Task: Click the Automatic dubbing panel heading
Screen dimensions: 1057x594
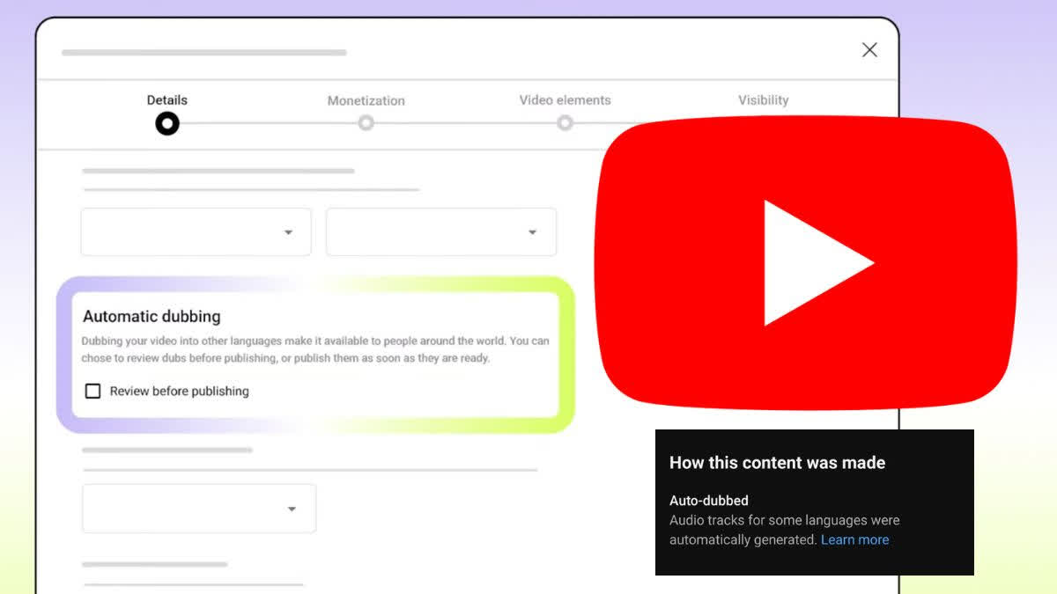Action: pos(152,316)
